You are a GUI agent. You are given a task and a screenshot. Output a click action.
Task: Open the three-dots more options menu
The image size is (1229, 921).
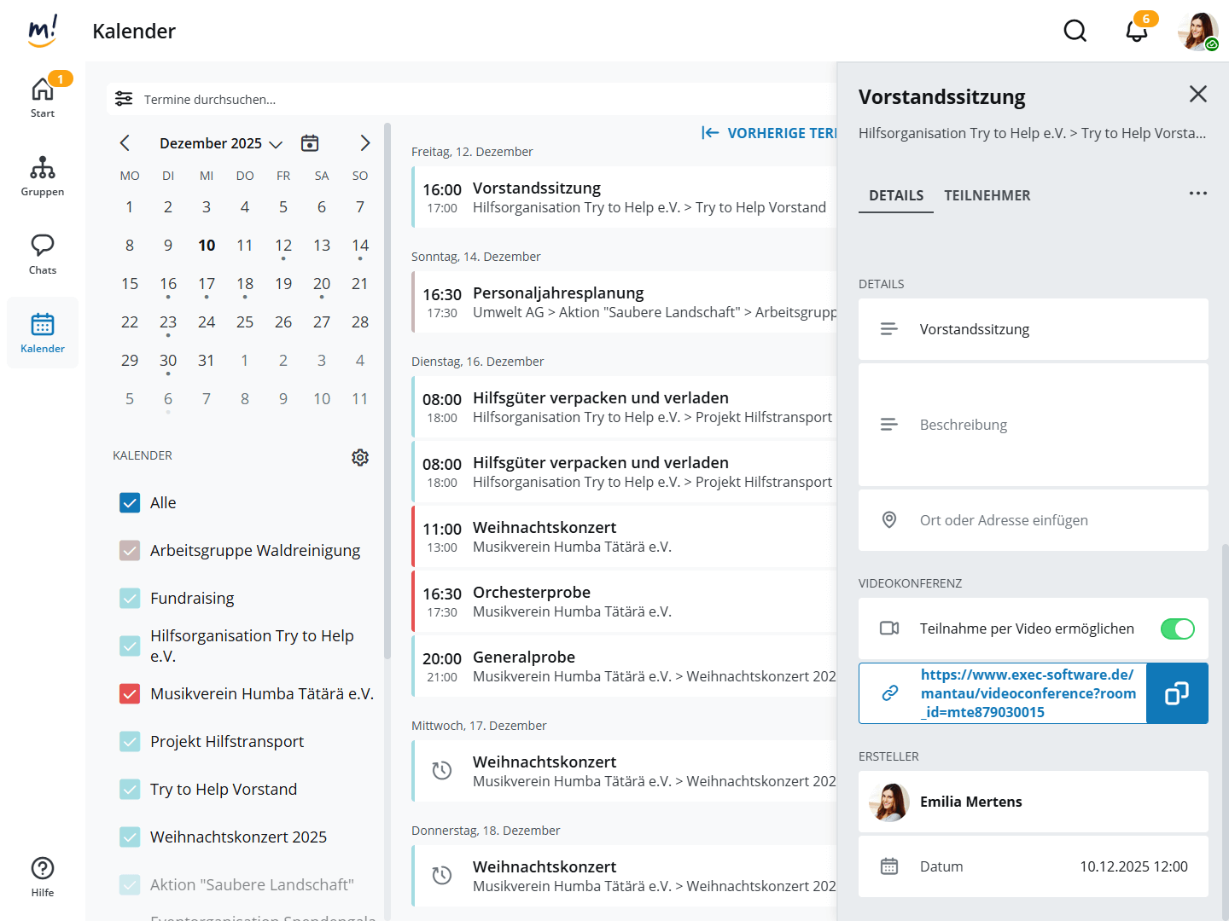click(x=1197, y=194)
